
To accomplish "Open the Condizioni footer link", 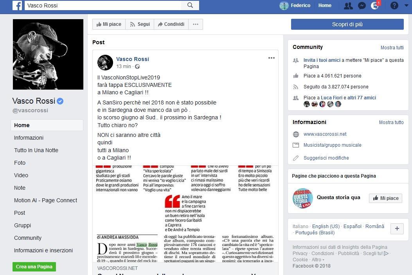I will (x=323, y=253).
